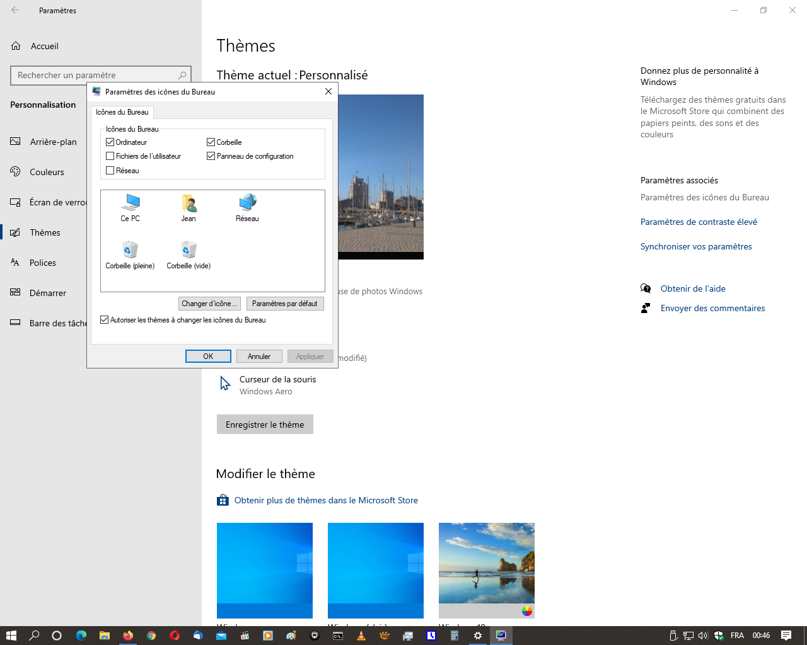Click the Paramètres par défaut button
The height and width of the screenshot is (645, 807).
[285, 304]
